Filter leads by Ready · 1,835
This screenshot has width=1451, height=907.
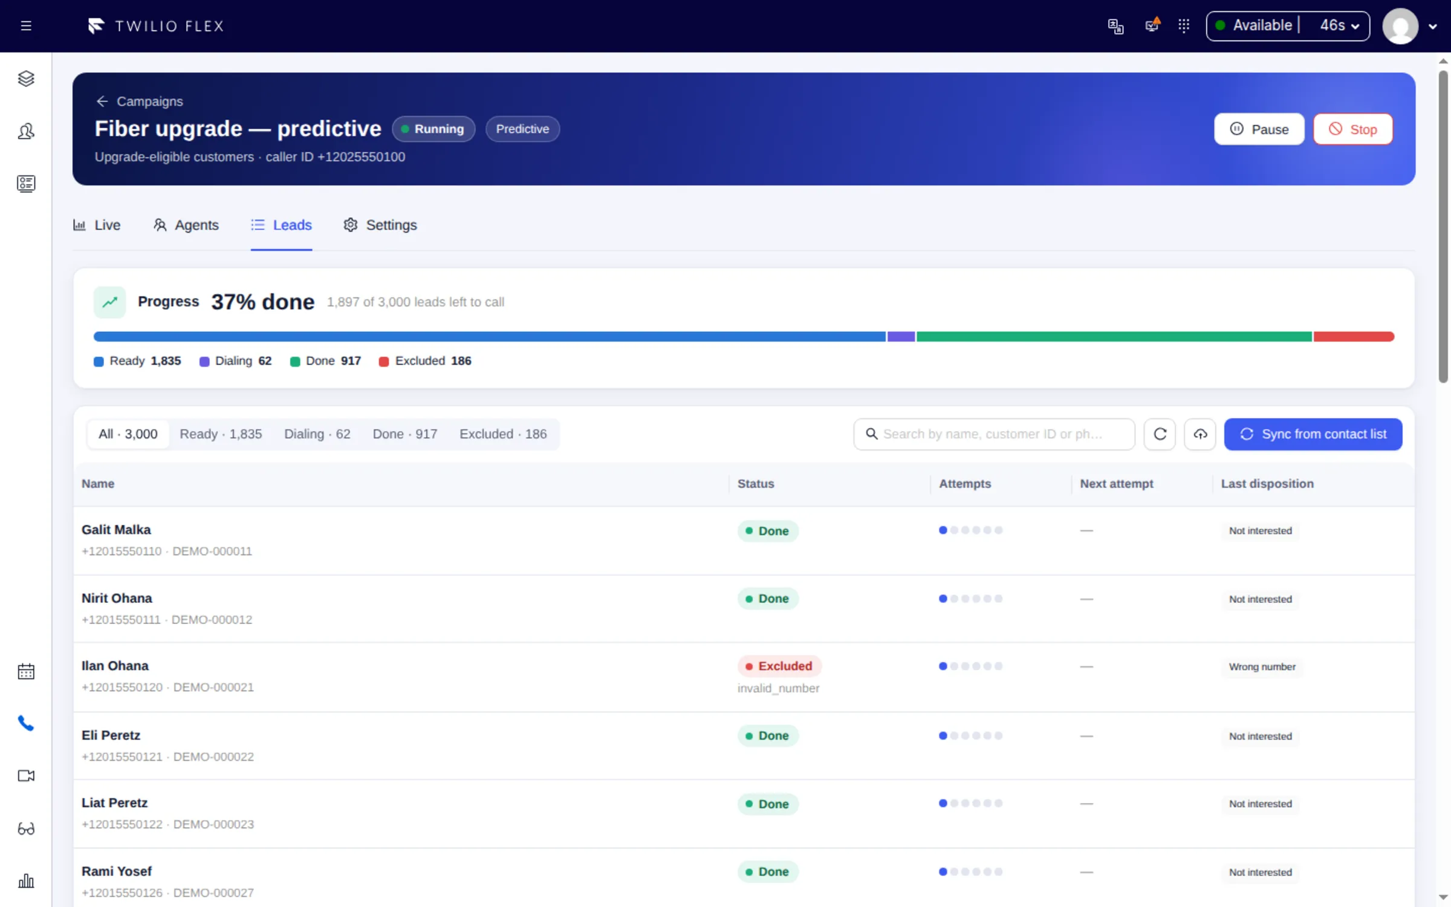coord(221,434)
